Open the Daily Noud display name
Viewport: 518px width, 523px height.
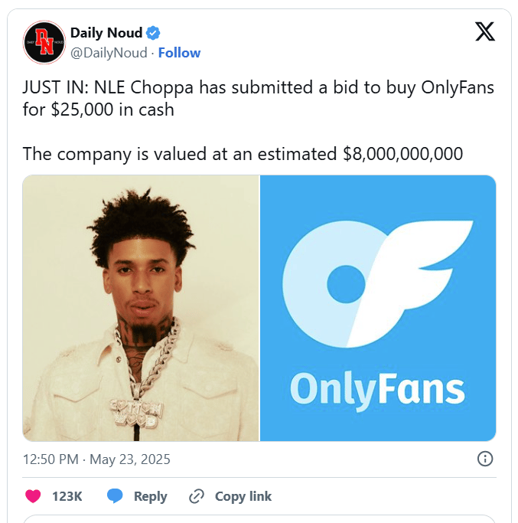106,33
